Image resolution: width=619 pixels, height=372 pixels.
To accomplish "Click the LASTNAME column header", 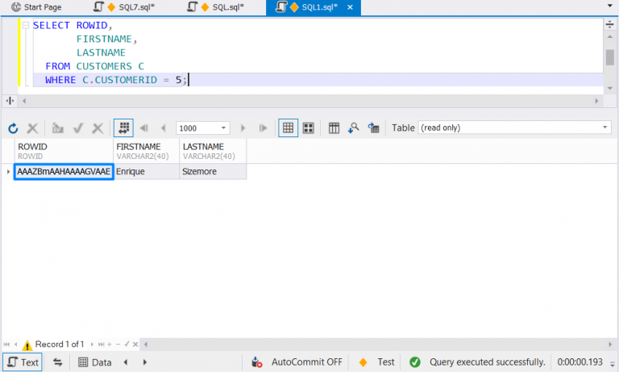I will [213, 151].
